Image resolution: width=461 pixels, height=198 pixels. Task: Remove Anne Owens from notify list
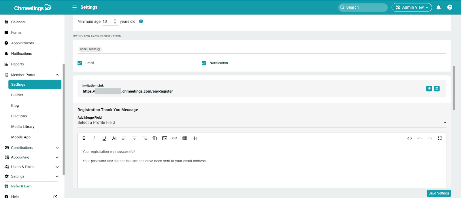coord(99,49)
